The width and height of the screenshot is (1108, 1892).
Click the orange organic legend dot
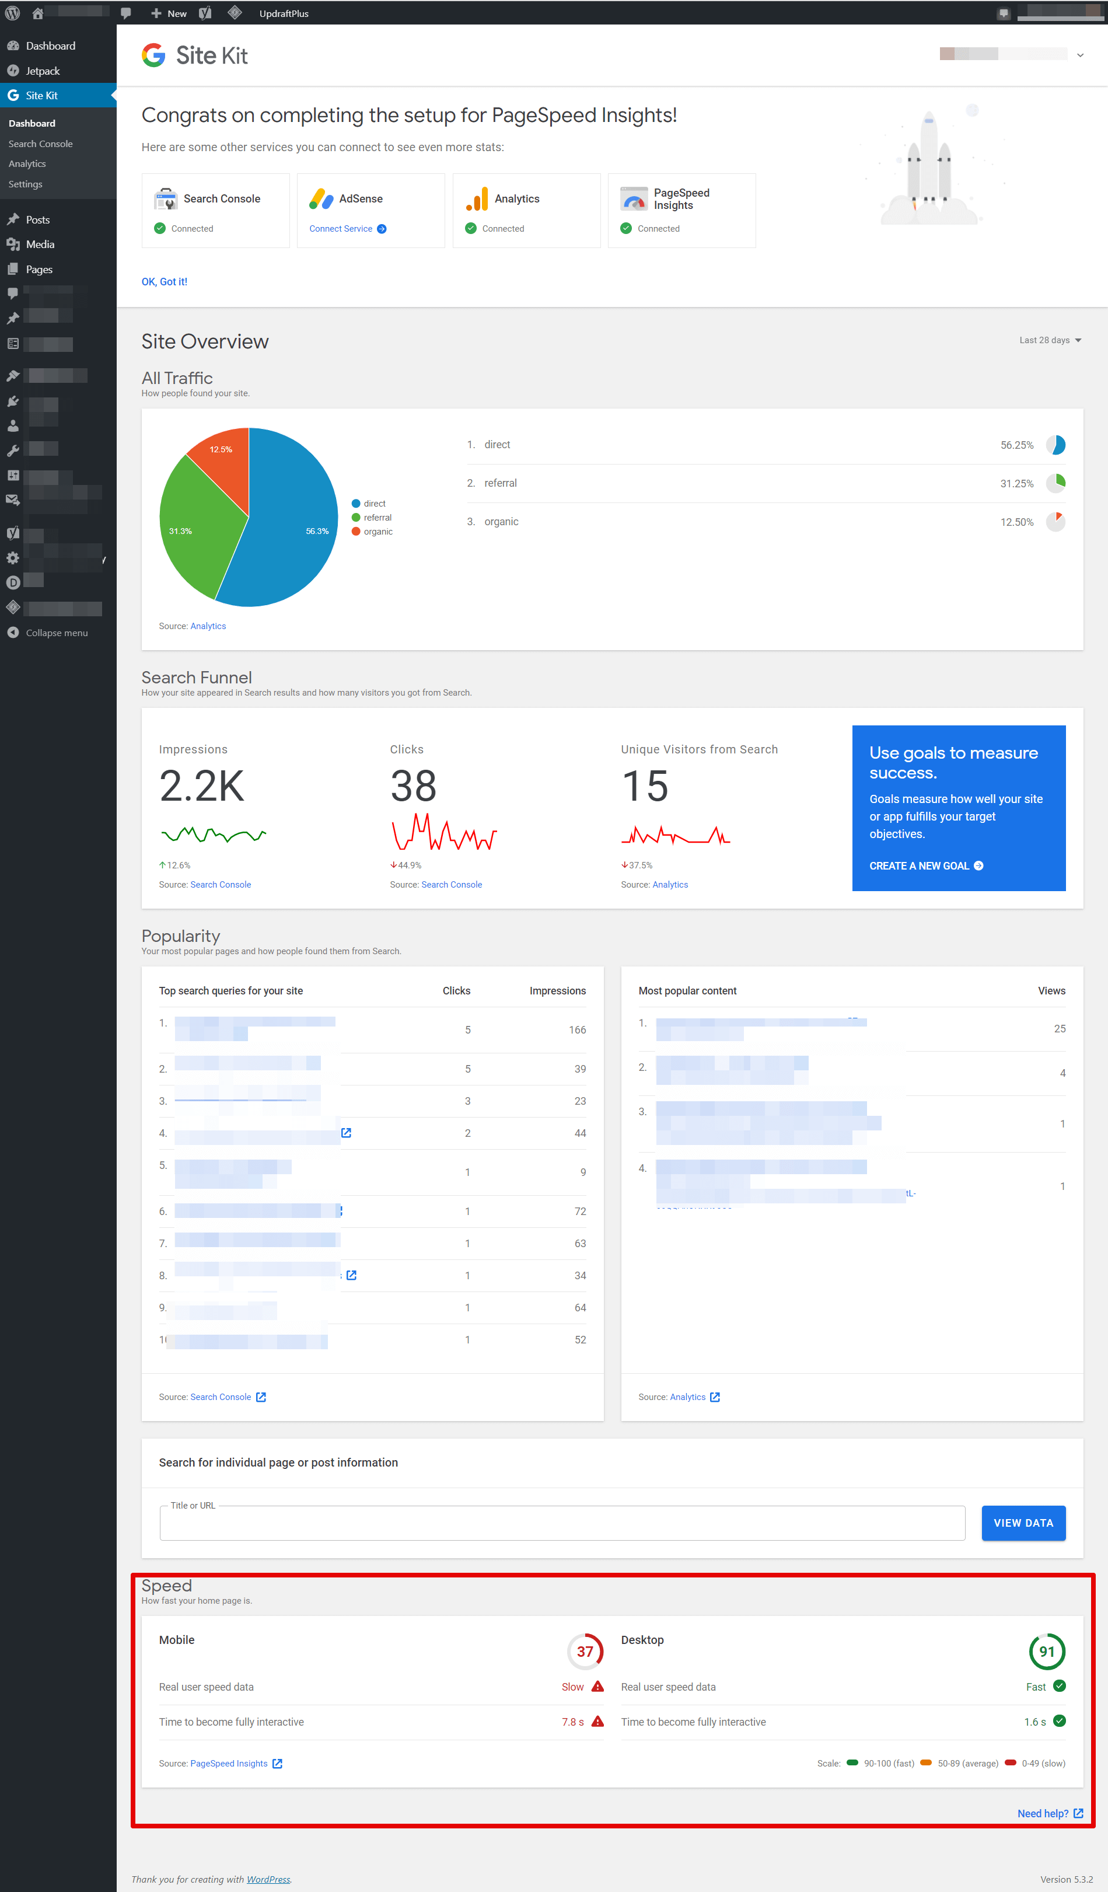(356, 532)
